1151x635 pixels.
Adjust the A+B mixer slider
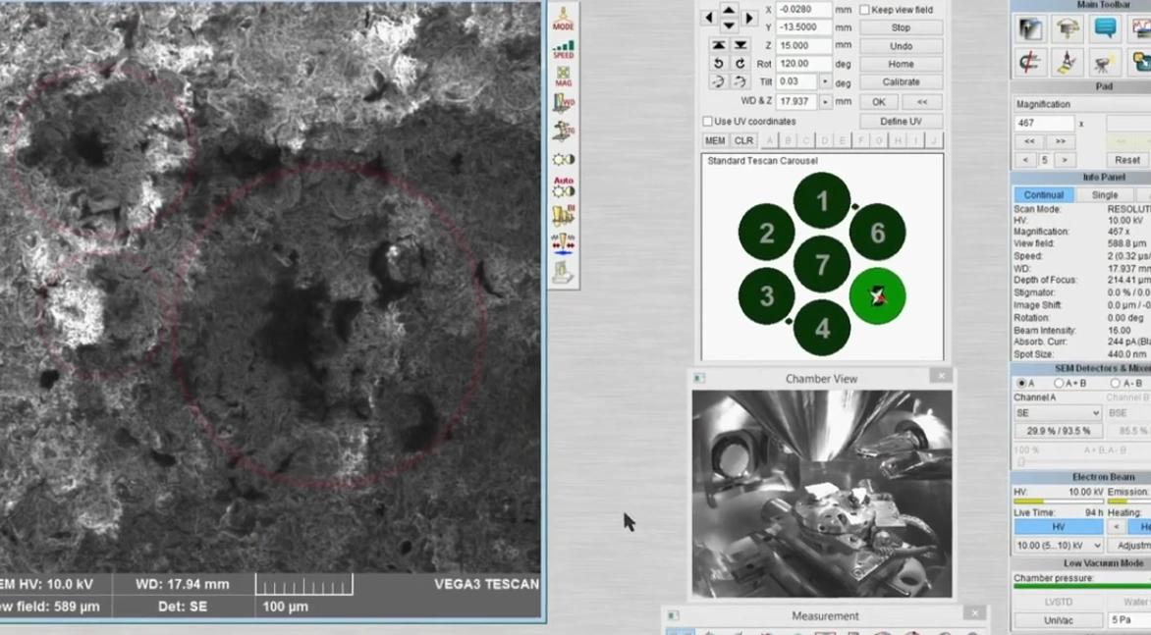coord(1020,461)
